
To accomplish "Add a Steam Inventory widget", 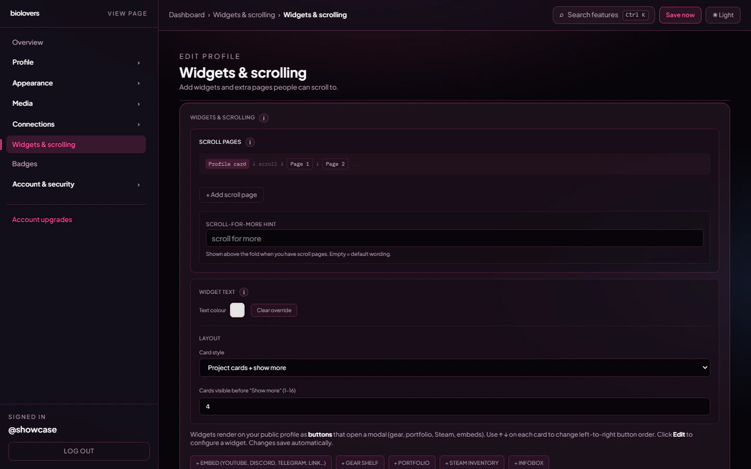I will (471, 463).
